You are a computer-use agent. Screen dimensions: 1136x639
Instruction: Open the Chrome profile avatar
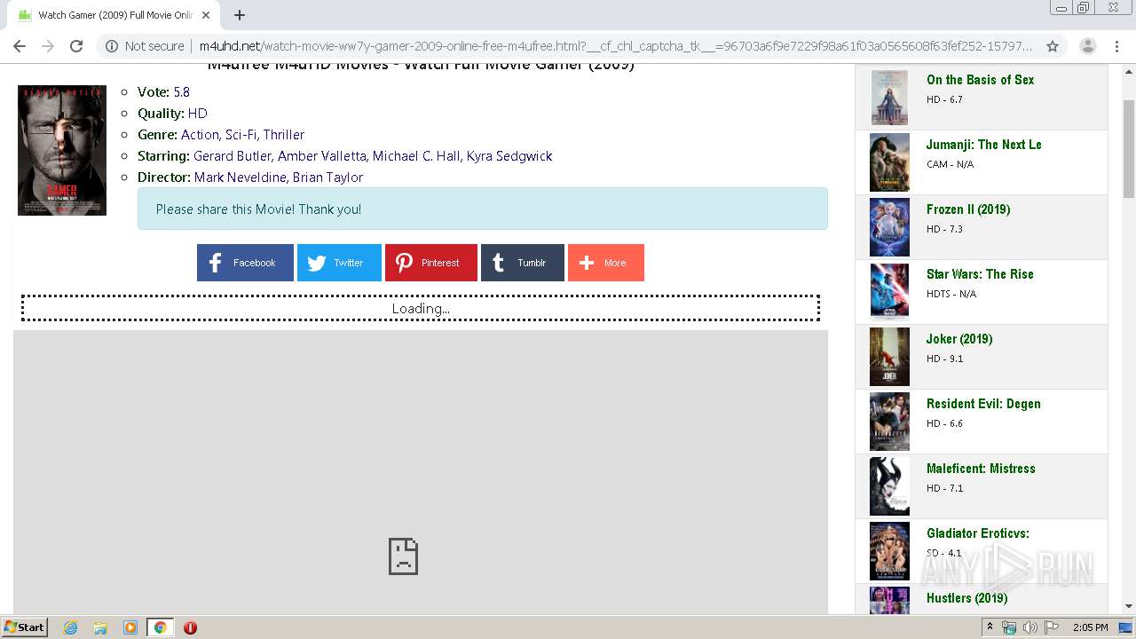click(x=1088, y=46)
